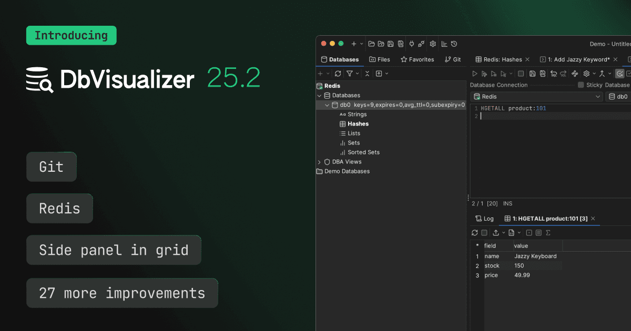Image resolution: width=631 pixels, height=331 pixels.
Task: Refresh the result grid with the reload icon
Action: 475,232
